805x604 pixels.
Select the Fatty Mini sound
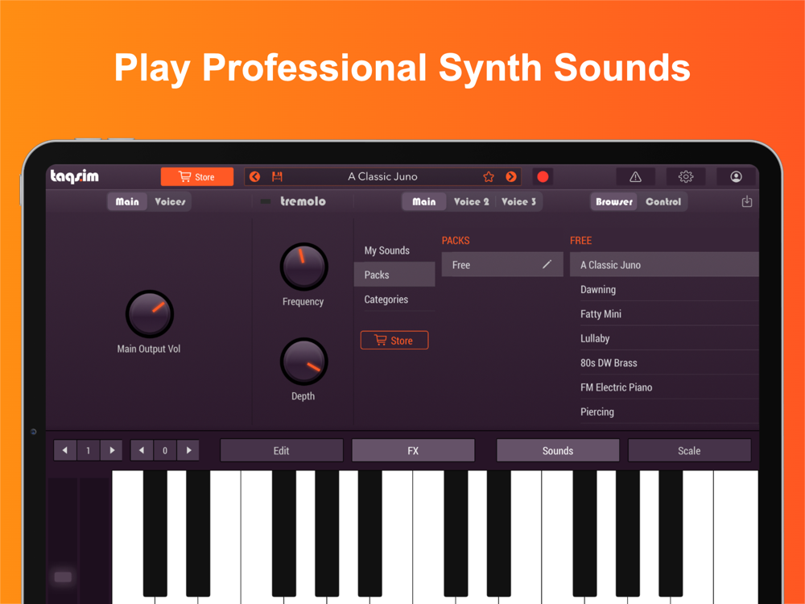tap(664, 314)
